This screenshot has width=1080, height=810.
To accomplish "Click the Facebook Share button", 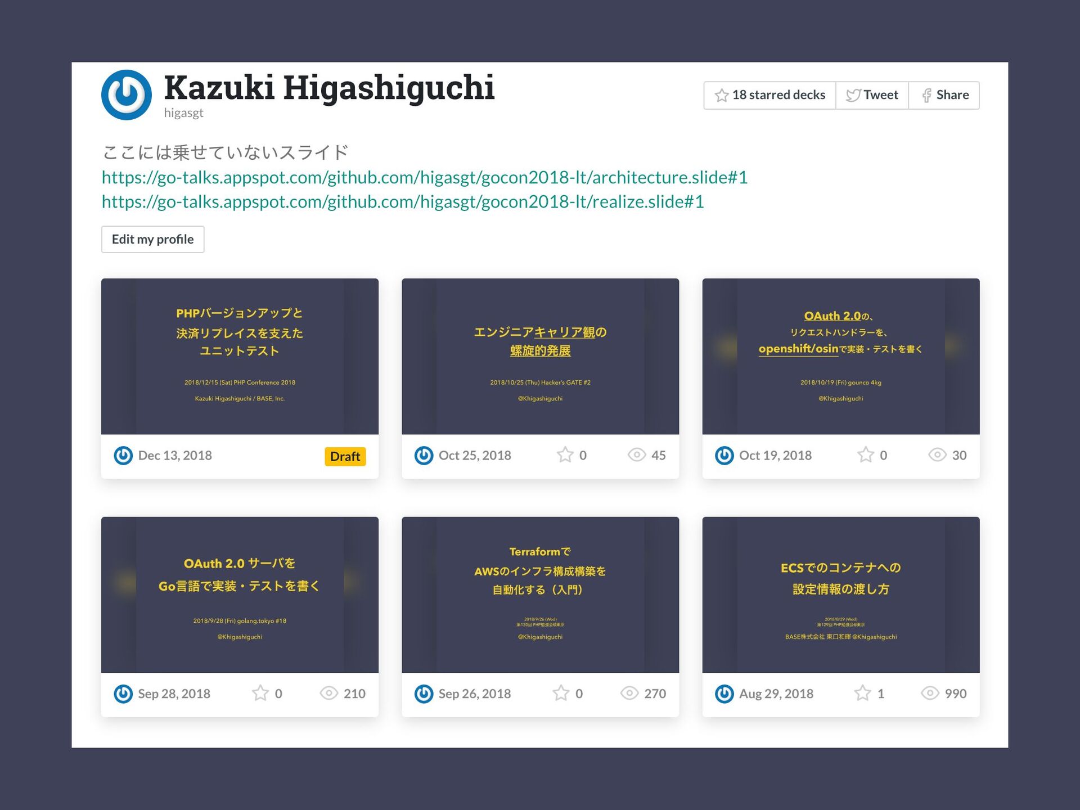I will (944, 95).
